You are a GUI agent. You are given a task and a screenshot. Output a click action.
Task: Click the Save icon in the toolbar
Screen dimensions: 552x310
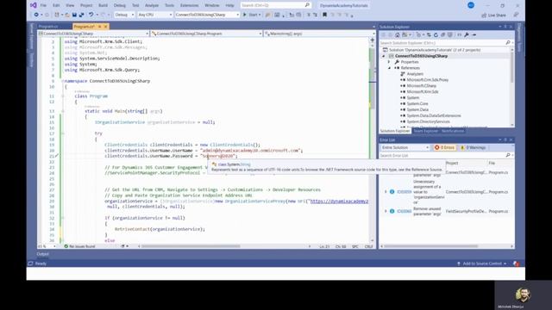pyautogui.click(x=75, y=15)
